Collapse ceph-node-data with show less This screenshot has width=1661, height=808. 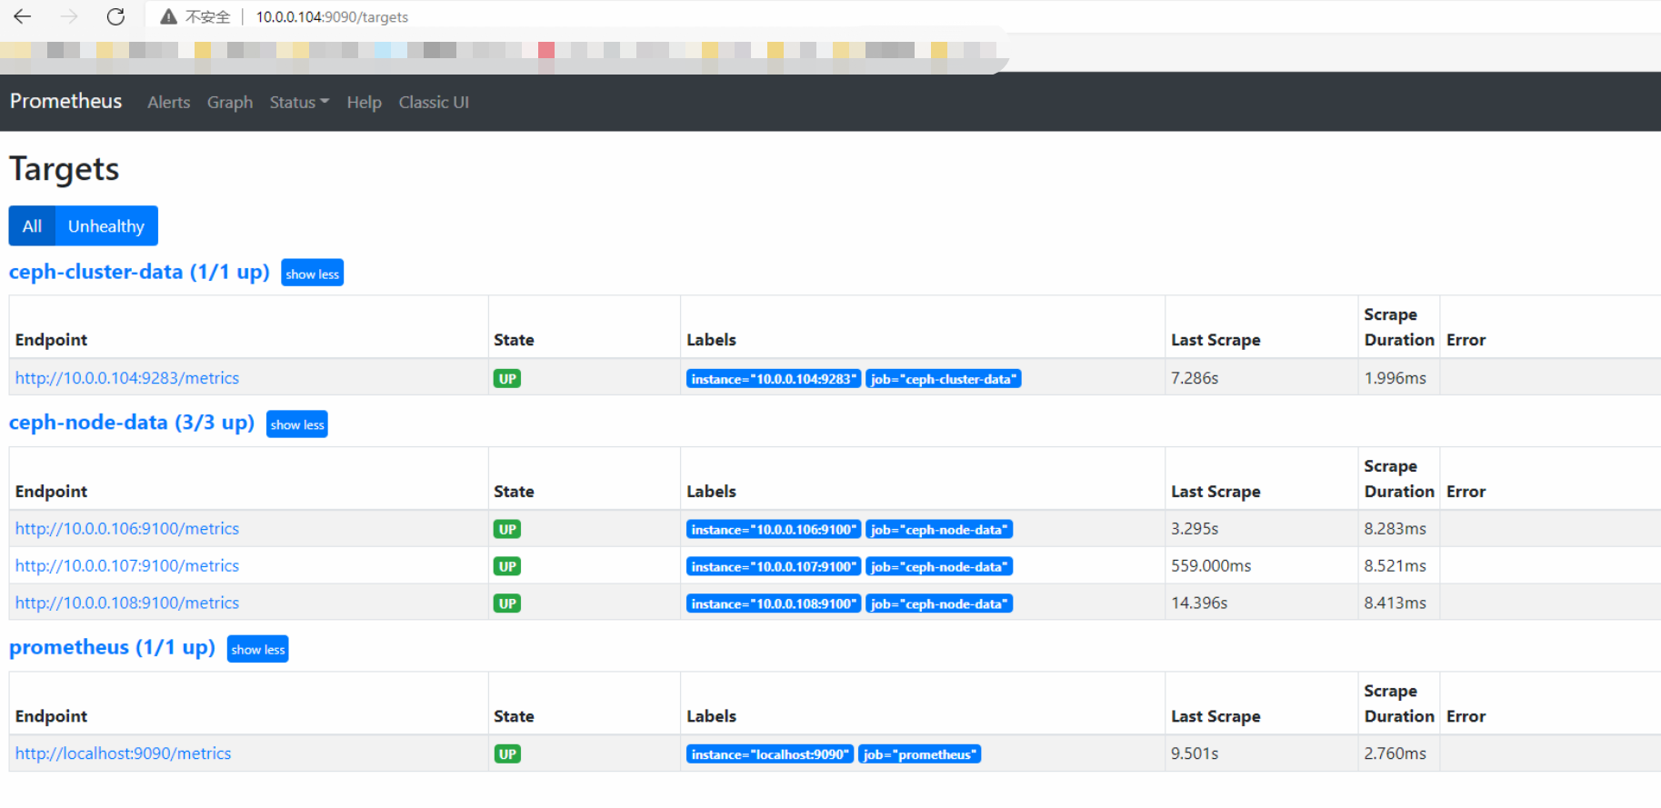(x=297, y=424)
